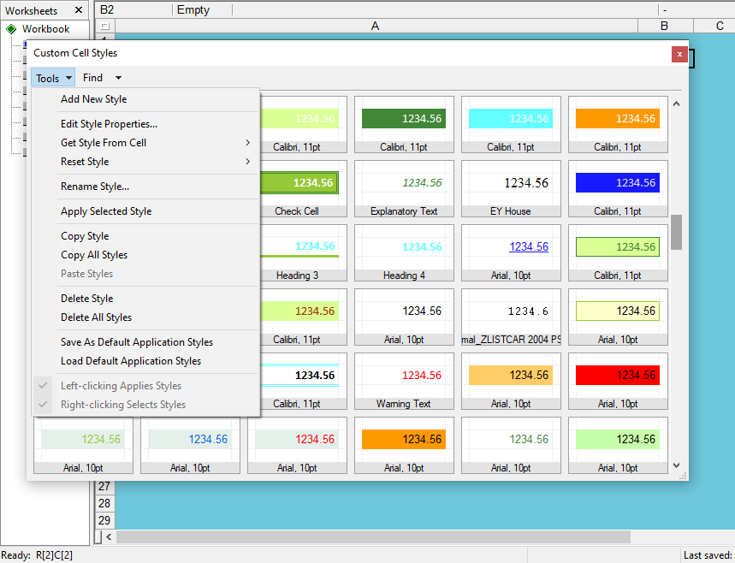Collapse the Tools dropdown menu

click(53, 78)
